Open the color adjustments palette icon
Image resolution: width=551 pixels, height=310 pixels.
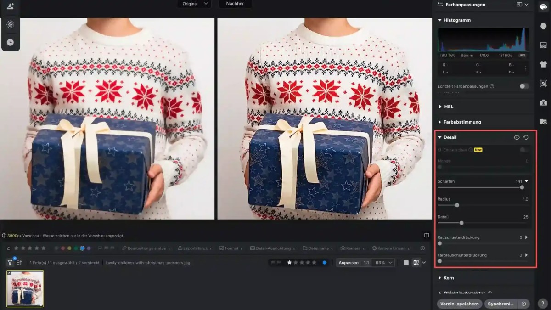click(543, 6)
